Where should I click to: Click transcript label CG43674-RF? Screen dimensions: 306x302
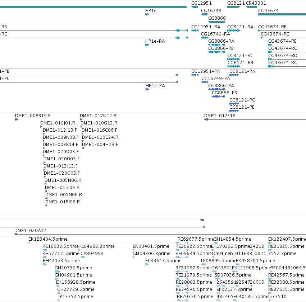click(272, 27)
